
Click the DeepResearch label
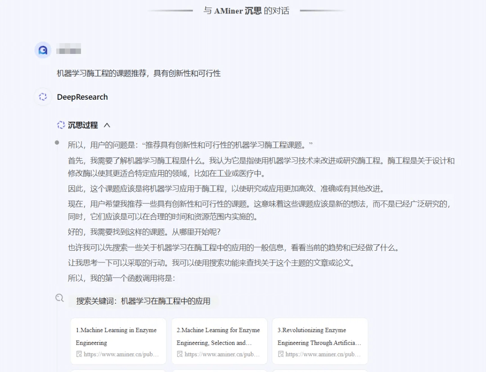(x=82, y=97)
